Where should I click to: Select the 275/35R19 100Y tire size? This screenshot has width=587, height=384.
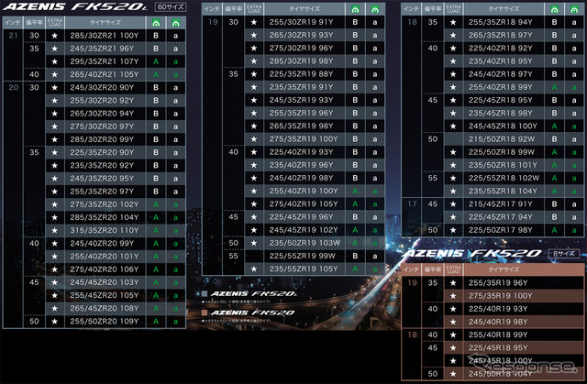500,296
